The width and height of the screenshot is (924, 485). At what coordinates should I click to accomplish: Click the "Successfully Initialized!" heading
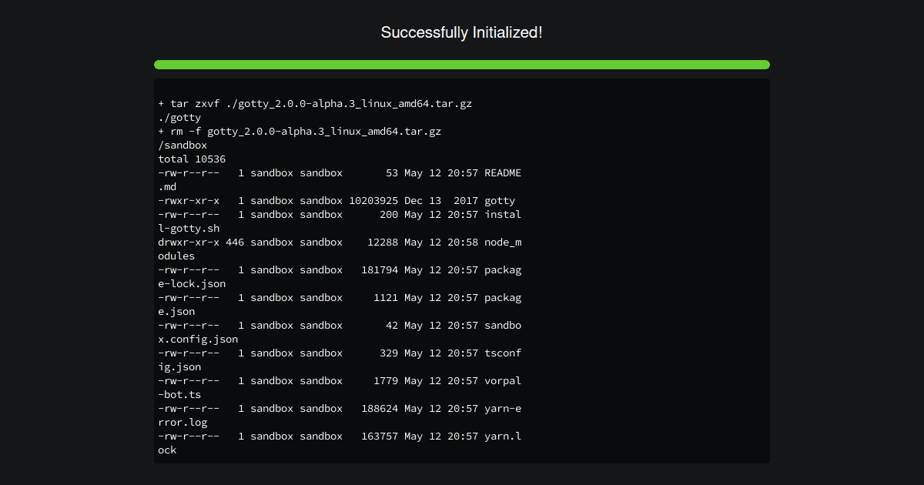coord(462,32)
